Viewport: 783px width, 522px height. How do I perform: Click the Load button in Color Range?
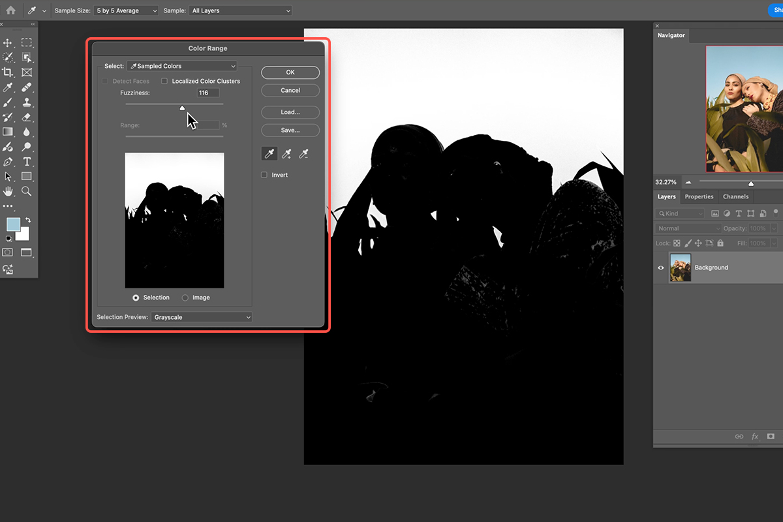[290, 112]
